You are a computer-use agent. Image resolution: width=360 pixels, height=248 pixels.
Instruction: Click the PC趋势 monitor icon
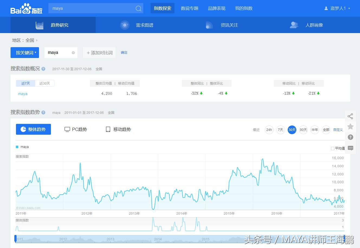point(67,129)
